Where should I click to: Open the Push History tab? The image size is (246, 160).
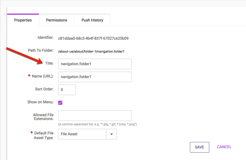92,20
